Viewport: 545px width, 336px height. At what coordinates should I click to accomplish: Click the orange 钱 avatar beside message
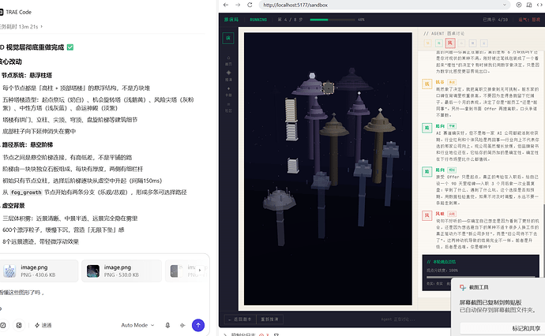tap(427, 84)
